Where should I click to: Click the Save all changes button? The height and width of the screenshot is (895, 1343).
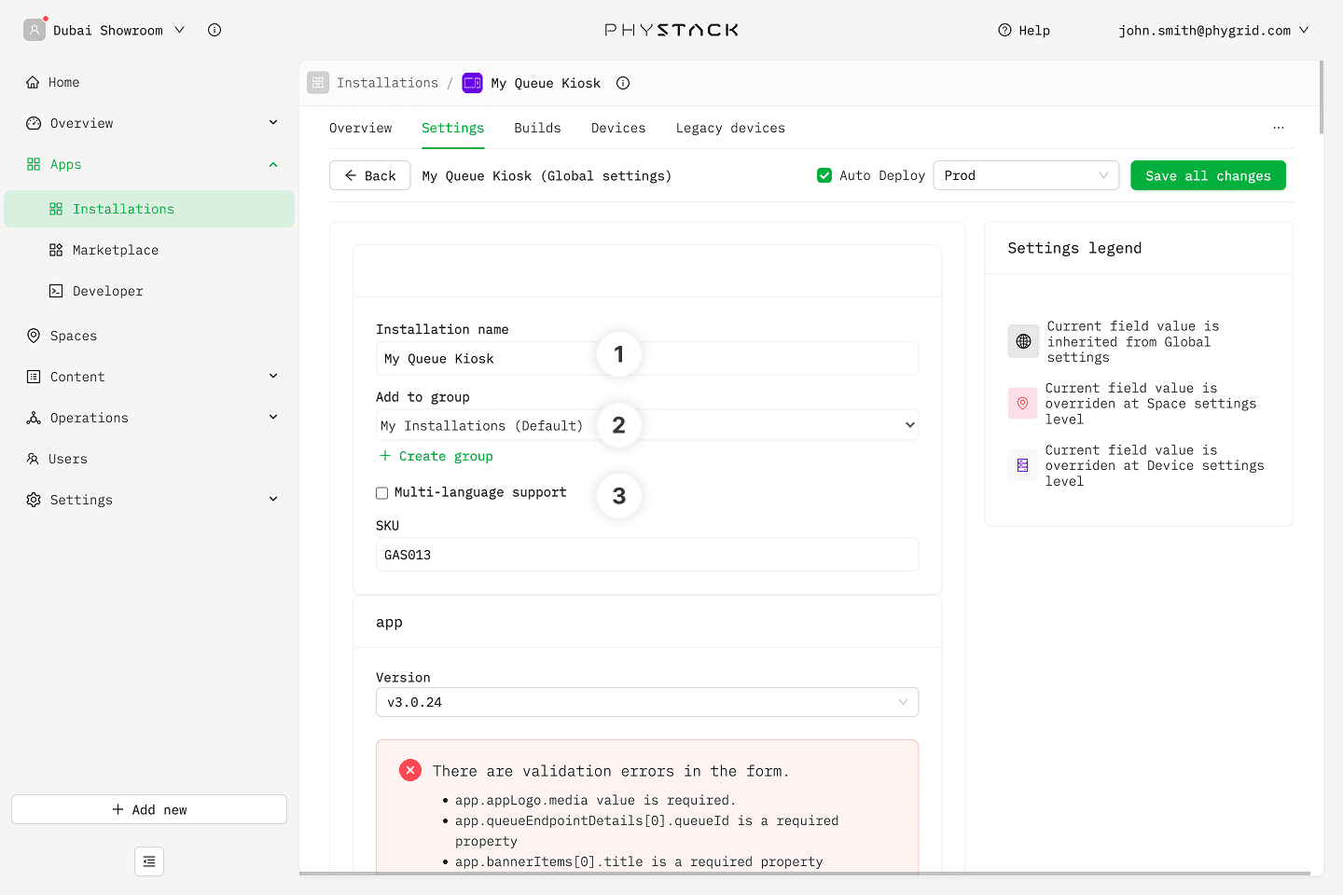1208,175
